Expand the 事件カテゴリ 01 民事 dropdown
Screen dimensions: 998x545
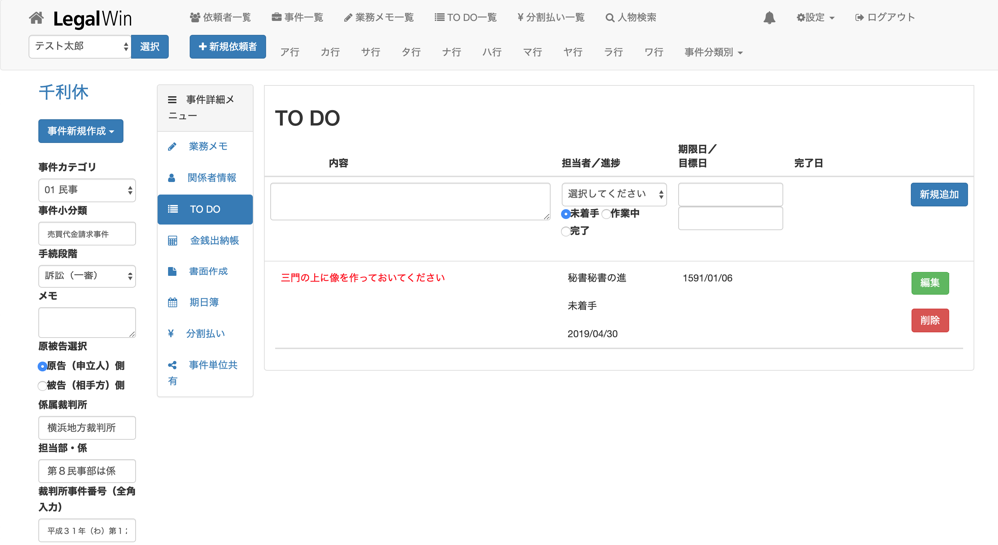click(x=86, y=190)
